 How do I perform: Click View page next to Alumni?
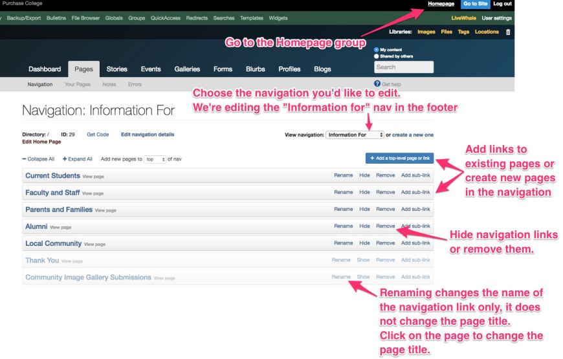[60, 227]
